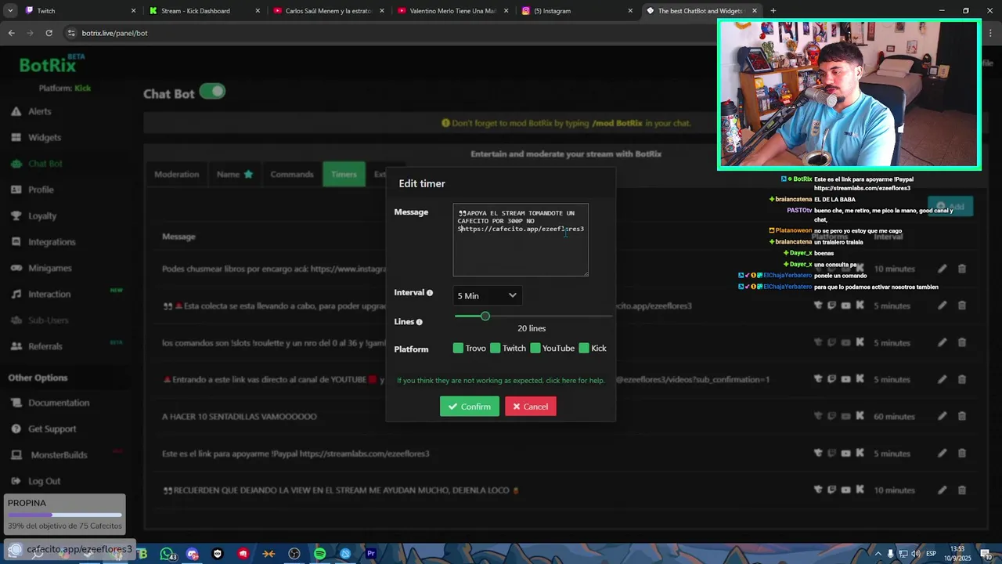Adjust the Lines slider handle
Viewport: 1002px width, 564px height.
coord(485,316)
